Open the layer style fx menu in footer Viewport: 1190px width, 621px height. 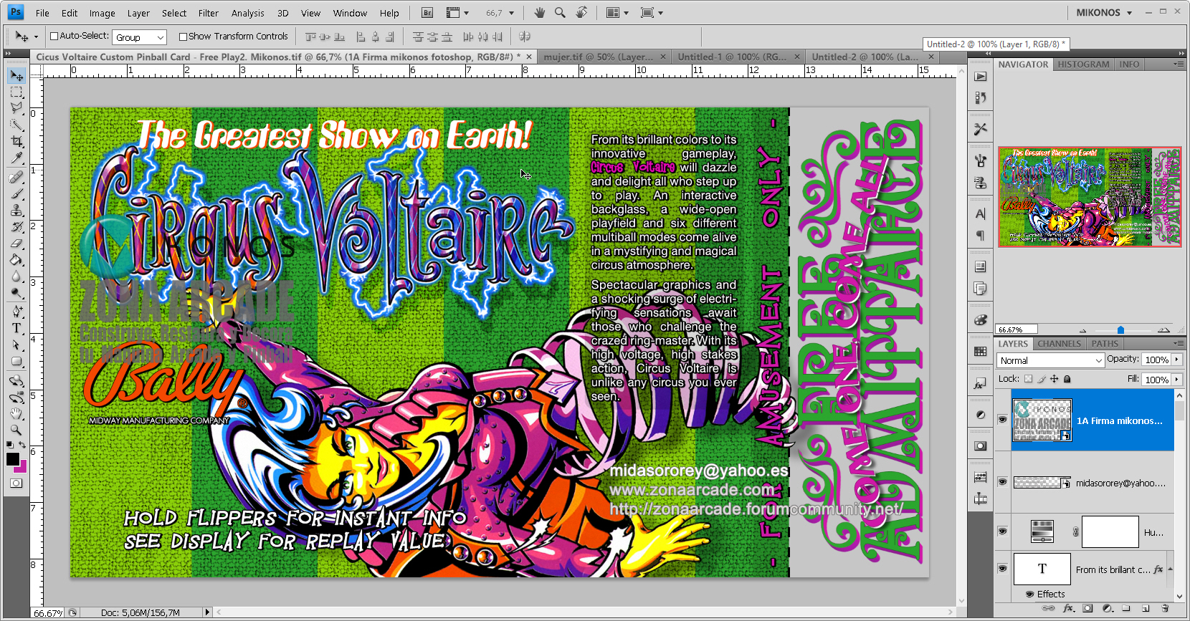pos(1068,608)
